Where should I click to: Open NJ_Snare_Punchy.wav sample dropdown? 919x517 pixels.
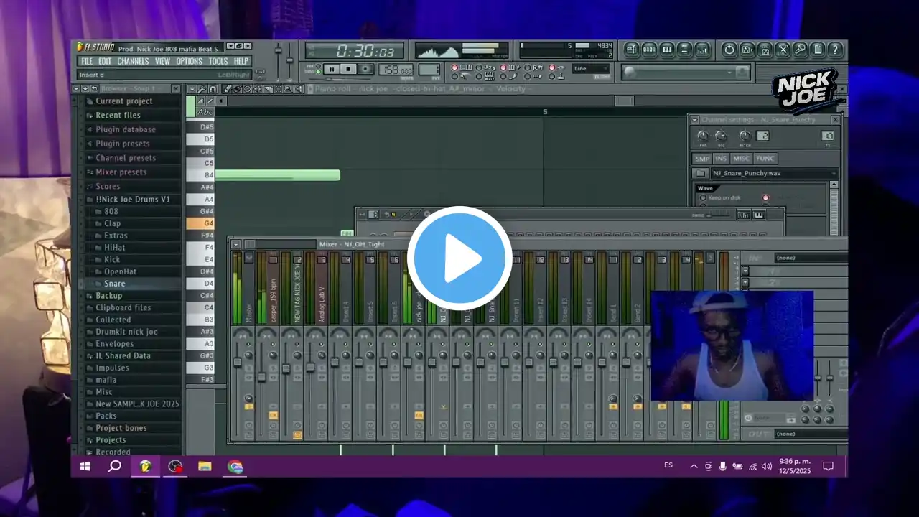(x=775, y=173)
